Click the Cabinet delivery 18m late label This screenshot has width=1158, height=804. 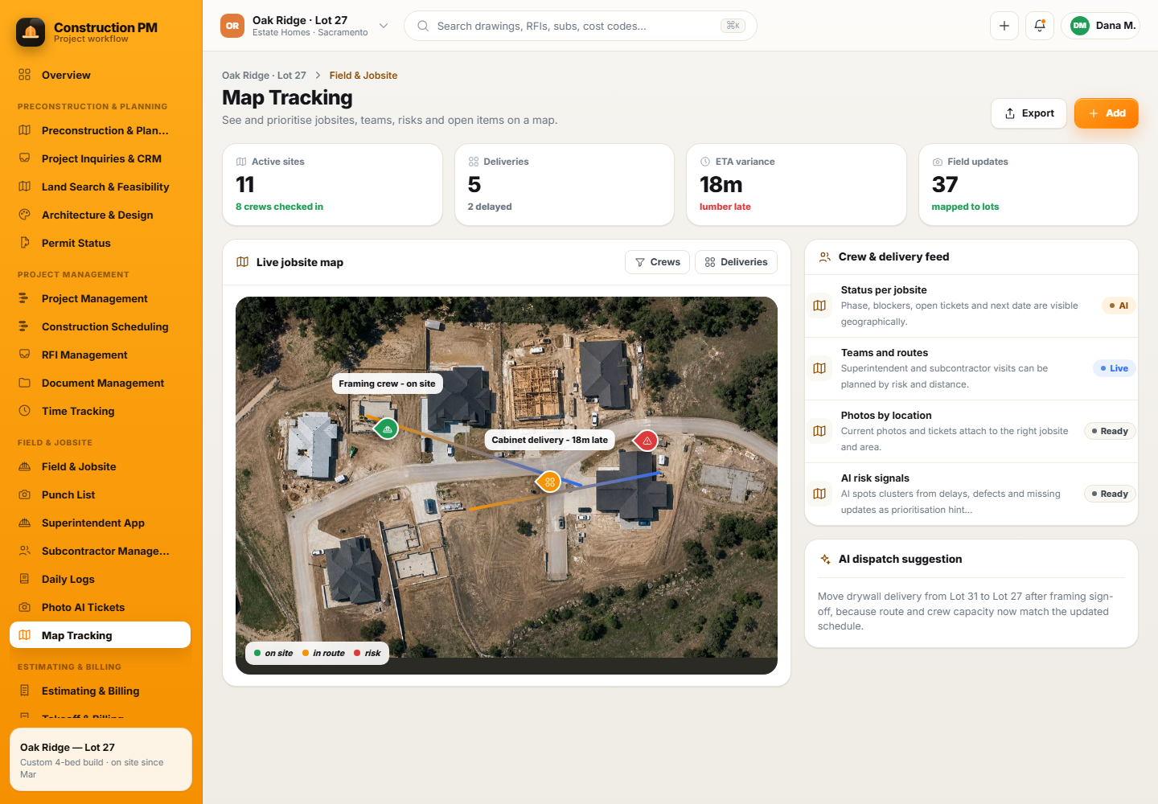coord(550,440)
